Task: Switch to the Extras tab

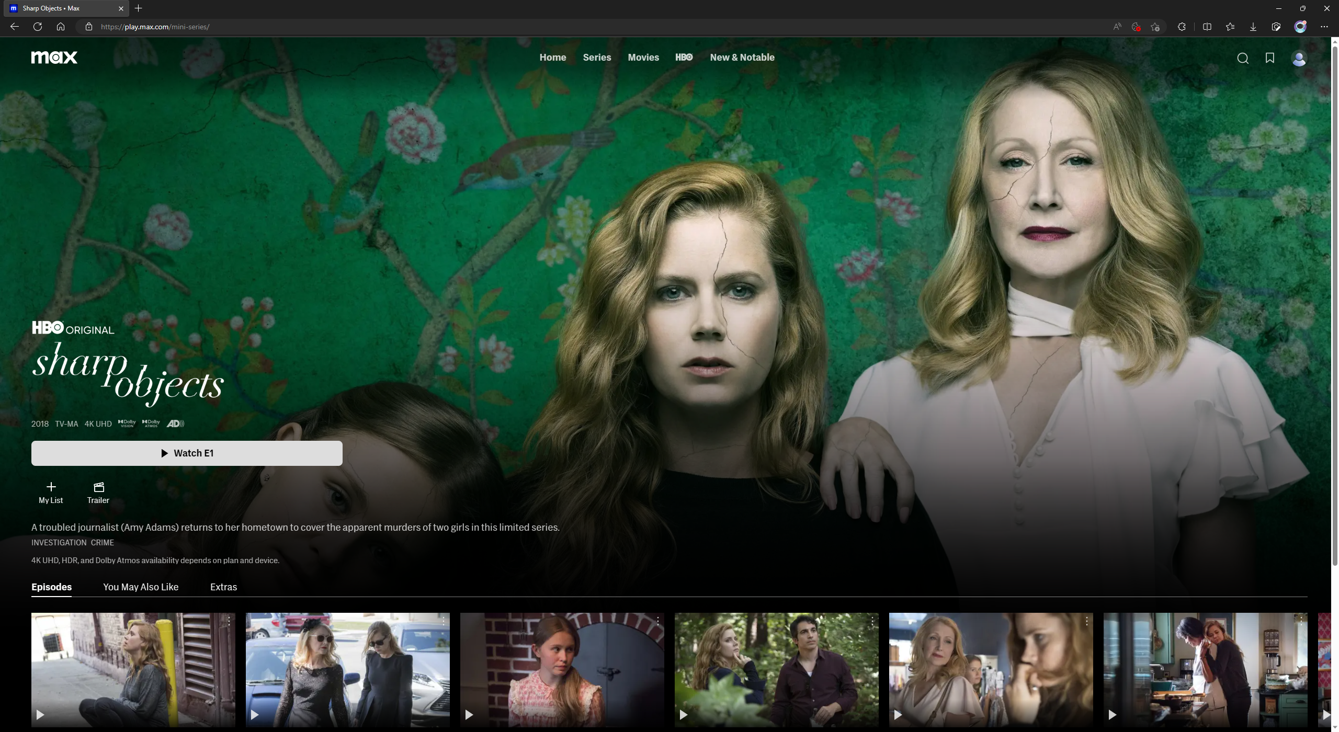Action: coord(223,587)
